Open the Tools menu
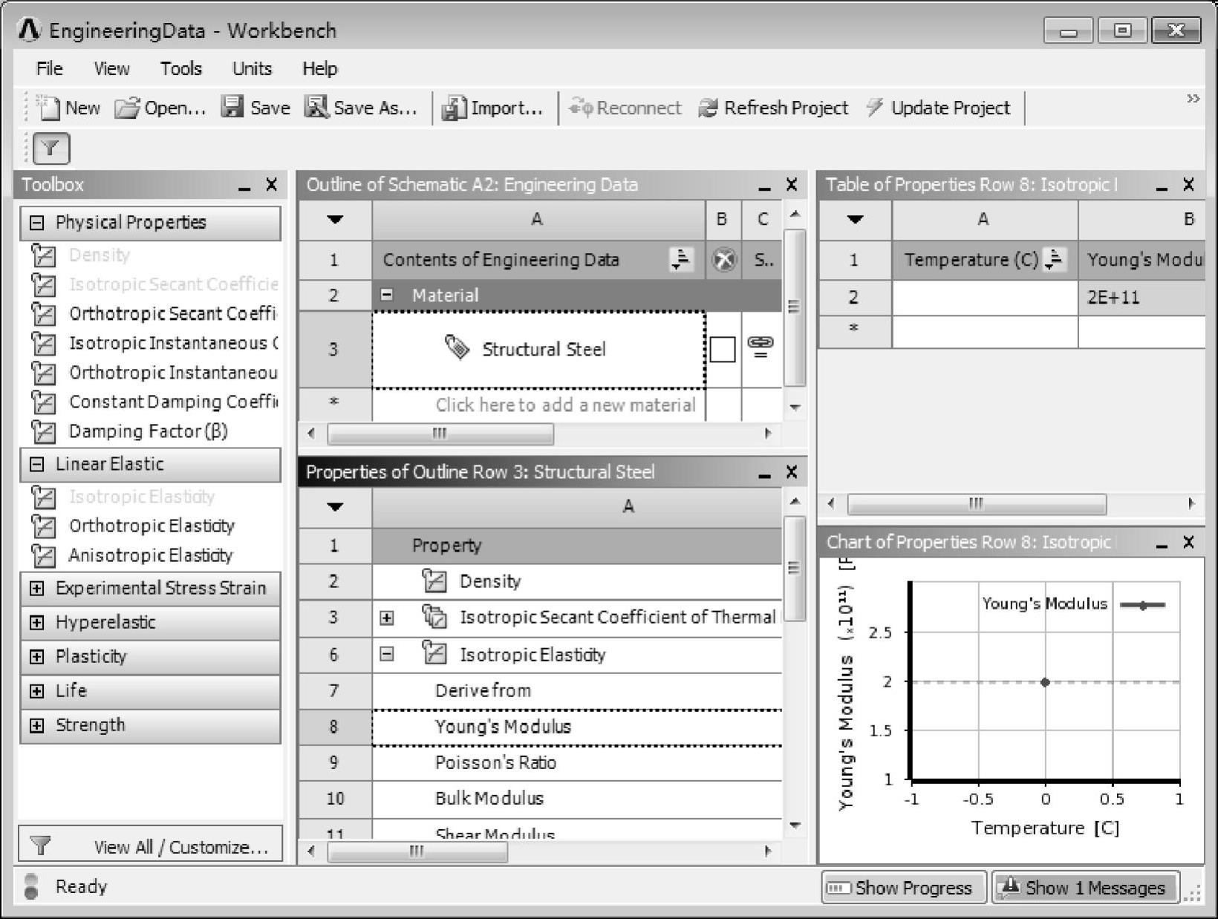Viewport: 1218px width, 919px height. tap(180, 69)
